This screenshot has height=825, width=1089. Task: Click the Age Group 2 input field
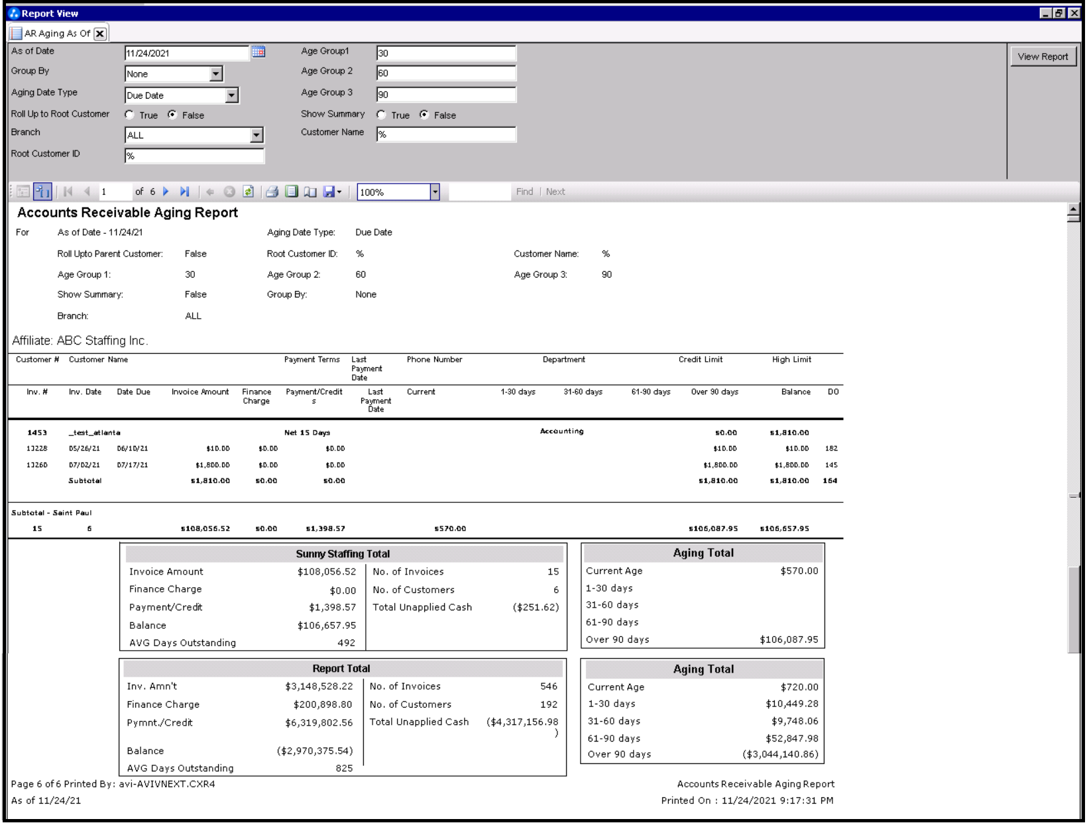coord(446,73)
